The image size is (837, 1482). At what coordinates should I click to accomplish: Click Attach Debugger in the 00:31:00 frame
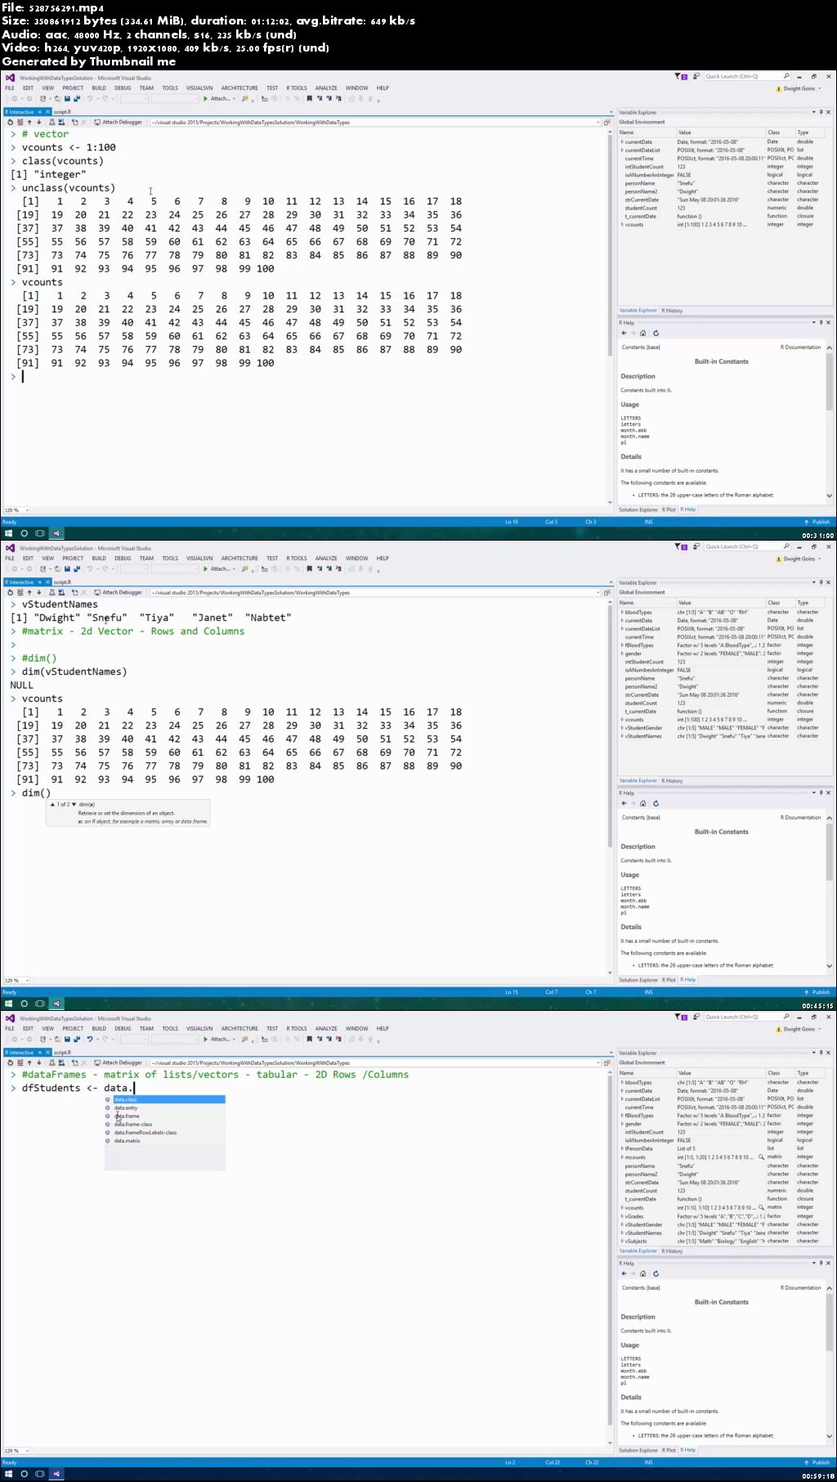point(119,122)
